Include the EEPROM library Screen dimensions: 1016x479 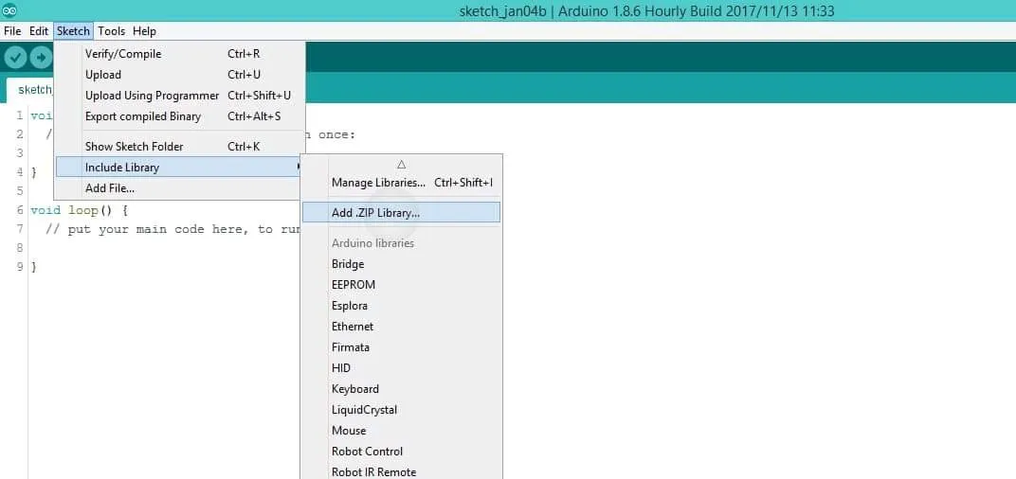[402, 285]
